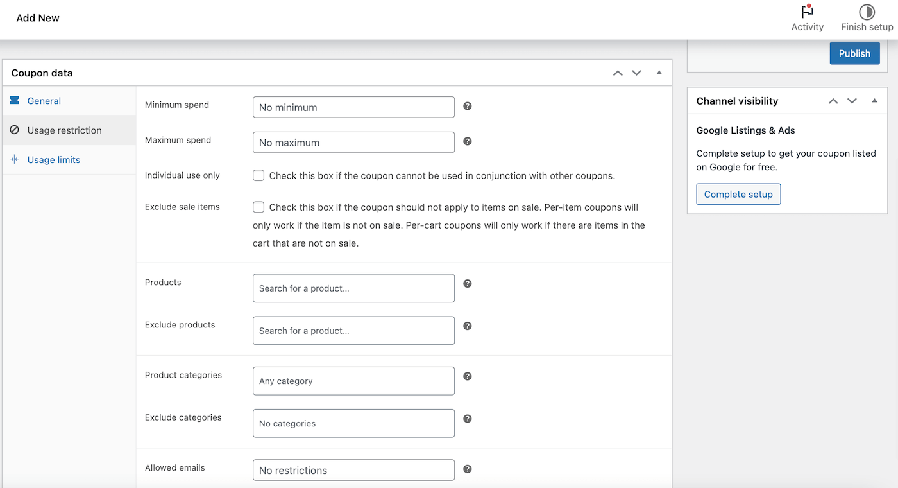Move the Coupon data panel down
This screenshot has width=898, height=488.
tap(636, 73)
